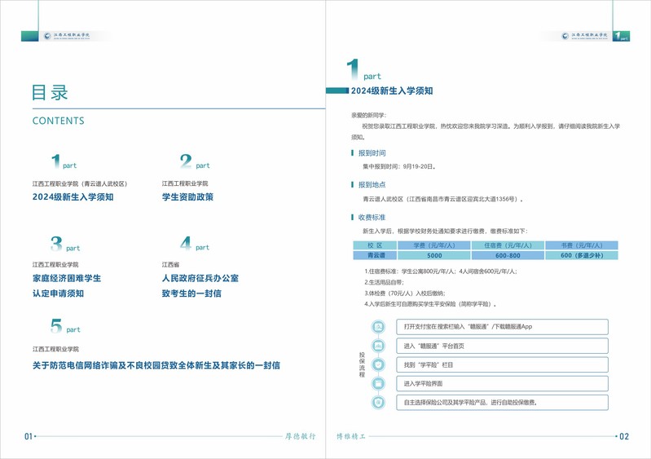Image resolution: width=651 pixels, height=459 pixels.
Task: Open contents entry 2024级新生入学须知
Action: 73,197
